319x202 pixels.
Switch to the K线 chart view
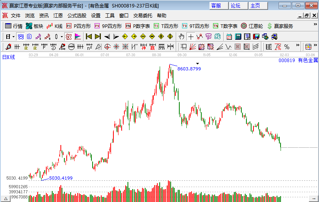54,26
